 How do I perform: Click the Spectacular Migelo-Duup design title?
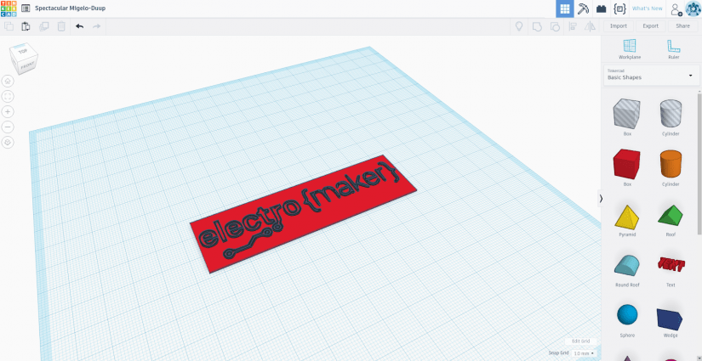(71, 8)
